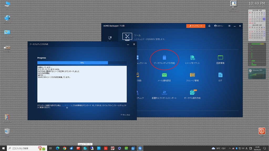Open ポータブル版を作成 tool
Image resolution: width=269 pixels, height=151 pixels.
[x=192, y=95]
